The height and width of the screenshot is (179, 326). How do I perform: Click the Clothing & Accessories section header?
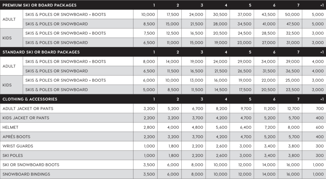click(x=30, y=99)
